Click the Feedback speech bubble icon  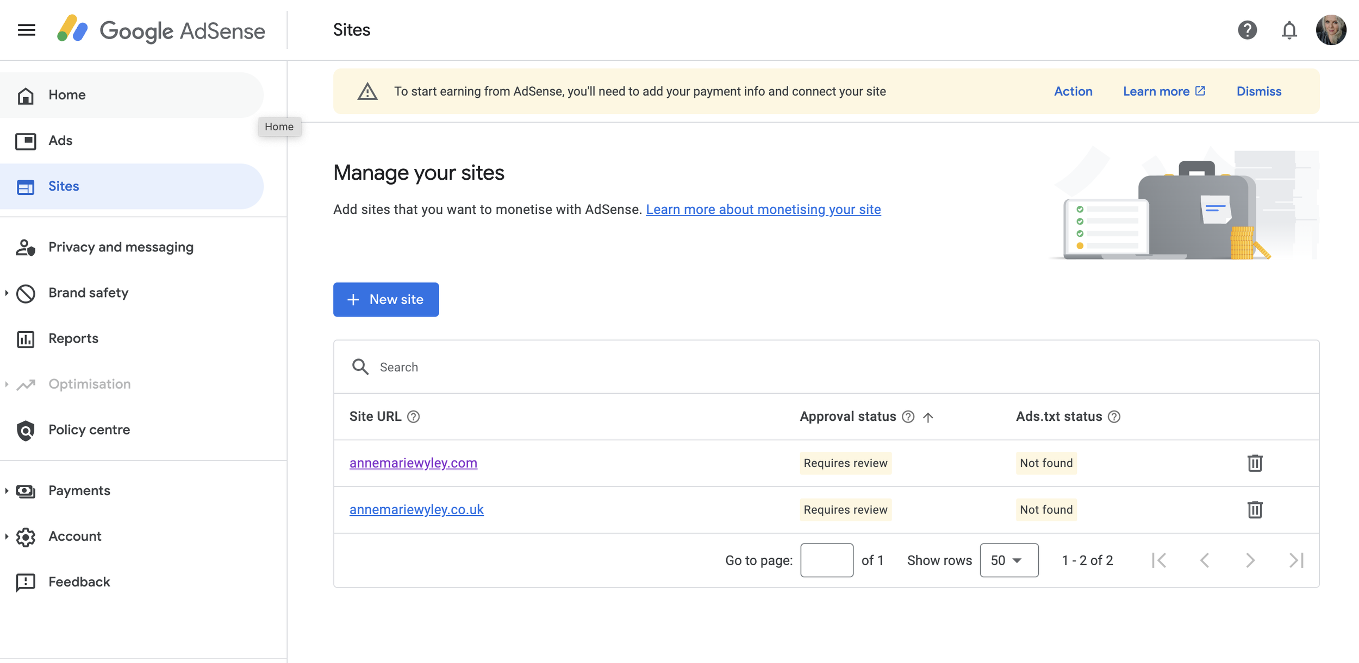pos(26,582)
